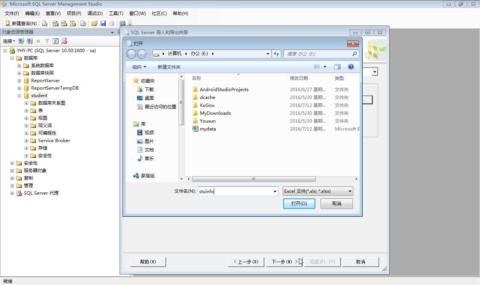Viewport: 480px width, 285px height.
Task: Open the view options dropdown arrow
Action: point(325,67)
